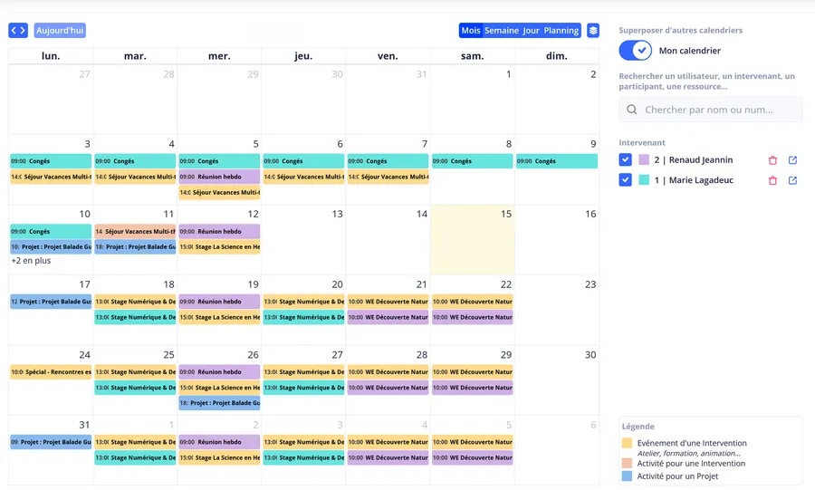This screenshot has height=490, width=815.
Task: Open the orange WE Découverte event on Saturday 29
Action: 473,372
